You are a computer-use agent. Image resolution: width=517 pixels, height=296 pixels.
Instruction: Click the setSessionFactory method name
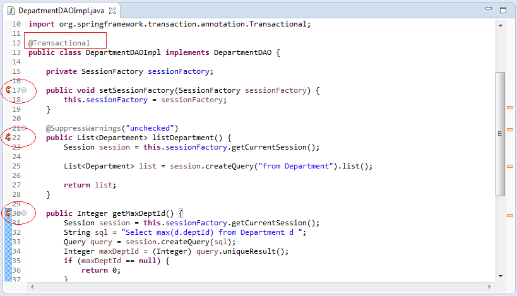click(x=136, y=91)
